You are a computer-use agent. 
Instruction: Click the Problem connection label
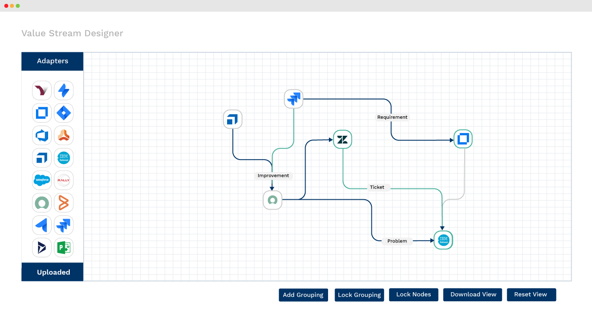(x=397, y=241)
